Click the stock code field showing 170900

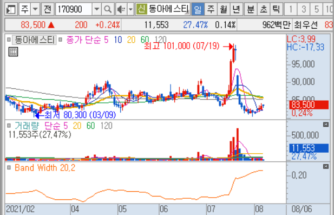click(74, 9)
